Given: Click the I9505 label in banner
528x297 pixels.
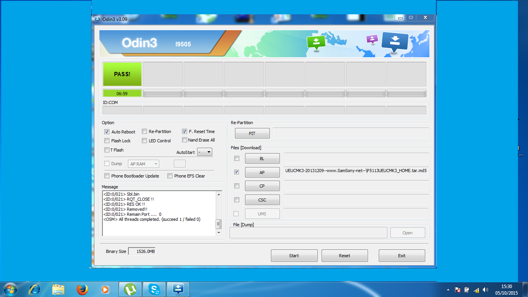Looking at the screenshot, I should (183, 44).
